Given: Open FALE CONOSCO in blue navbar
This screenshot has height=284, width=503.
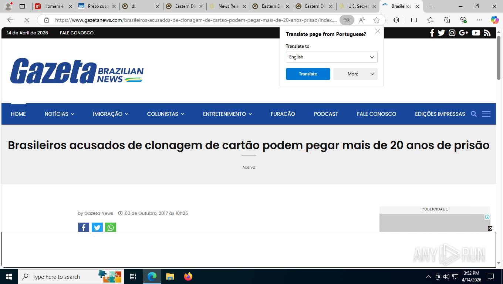Looking at the screenshot, I should [377, 114].
